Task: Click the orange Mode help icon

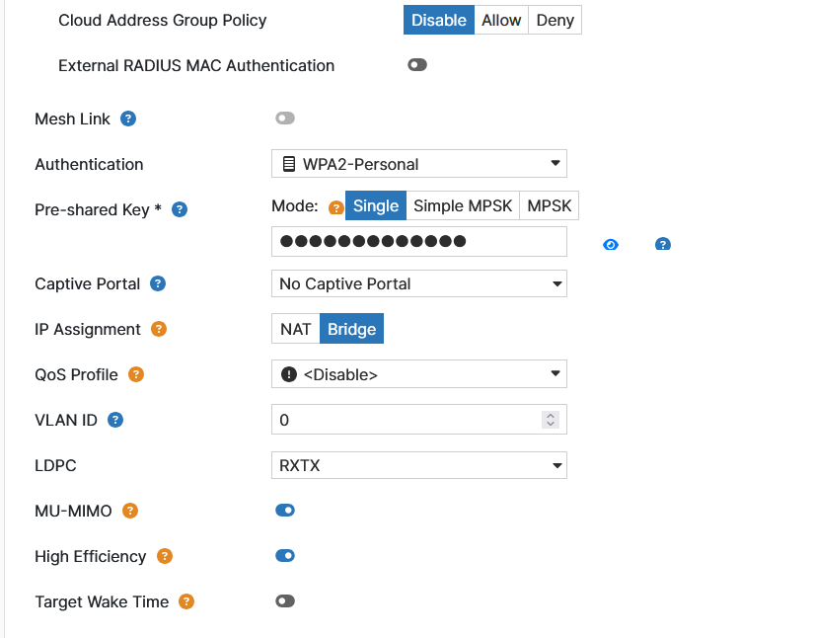Action: click(335, 207)
